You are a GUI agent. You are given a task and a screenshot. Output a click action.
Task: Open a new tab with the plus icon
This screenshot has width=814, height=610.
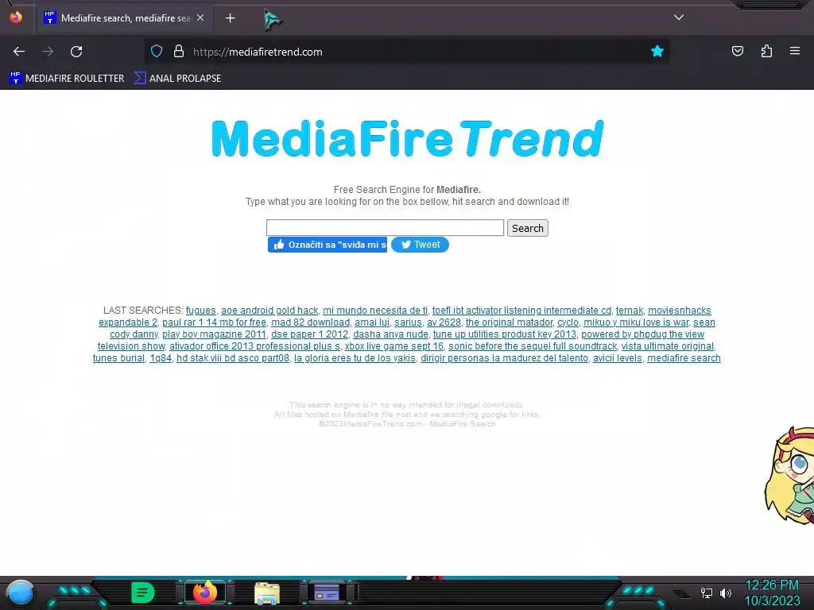pyautogui.click(x=230, y=18)
